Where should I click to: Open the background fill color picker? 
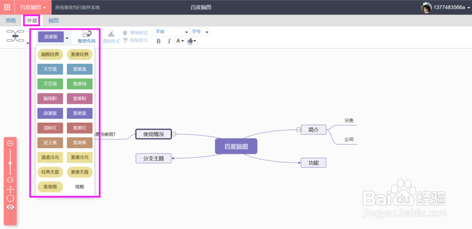click(192, 41)
